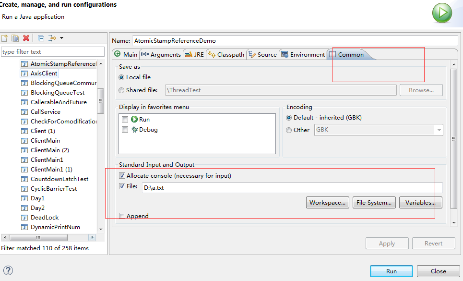The width and height of the screenshot is (463, 281).
Task: Open the filter dropdown arrow in toolbar
Action: pyautogui.click(x=61, y=38)
